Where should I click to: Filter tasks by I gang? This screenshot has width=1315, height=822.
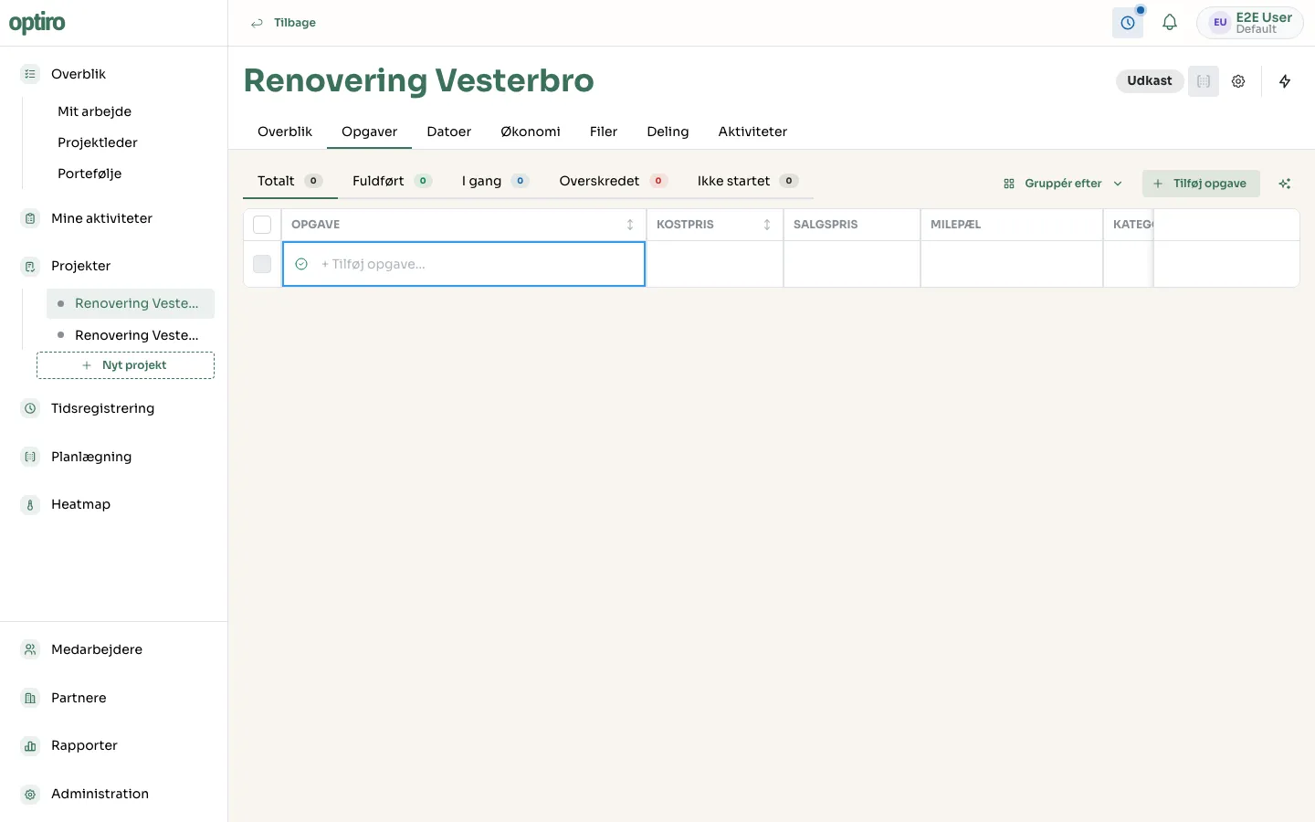(x=495, y=181)
